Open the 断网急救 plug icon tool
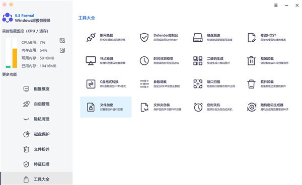Viewport: 302px width, 185px height. click(91, 38)
